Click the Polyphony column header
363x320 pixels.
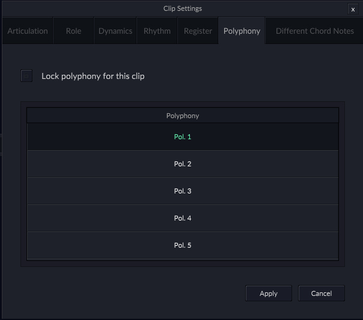[x=183, y=116]
